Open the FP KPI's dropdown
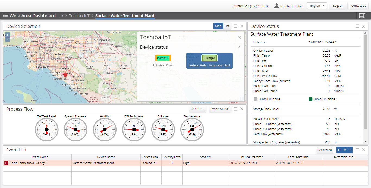Screen dimensions: 371x188 197,109
